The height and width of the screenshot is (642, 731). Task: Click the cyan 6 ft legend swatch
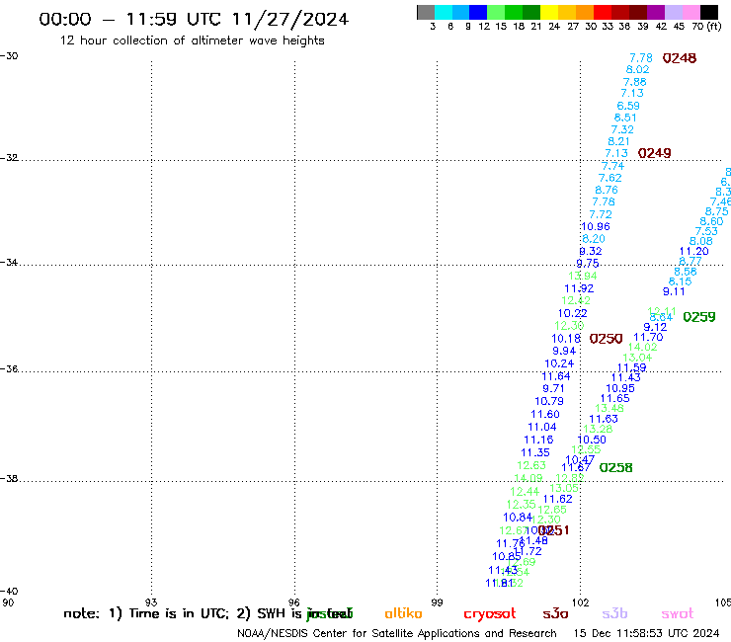pos(444,12)
